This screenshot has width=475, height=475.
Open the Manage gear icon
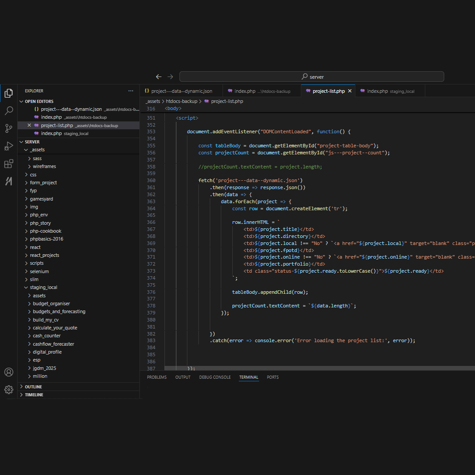point(9,390)
